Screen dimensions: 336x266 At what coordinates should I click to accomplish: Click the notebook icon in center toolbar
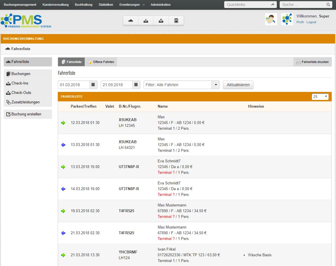176,21
